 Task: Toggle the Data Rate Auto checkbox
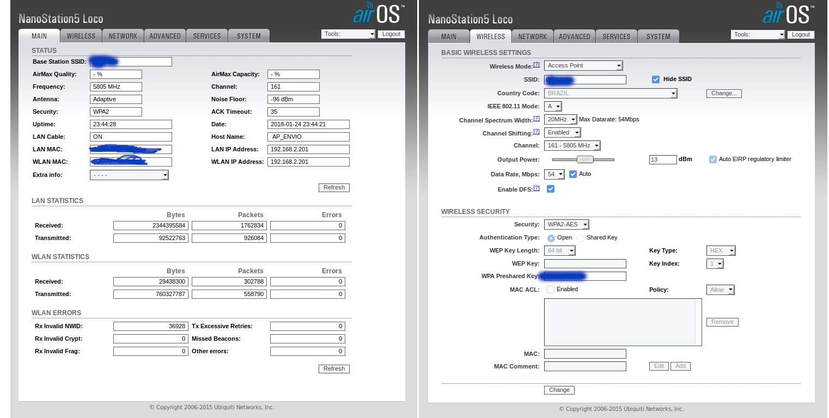click(573, 174)
